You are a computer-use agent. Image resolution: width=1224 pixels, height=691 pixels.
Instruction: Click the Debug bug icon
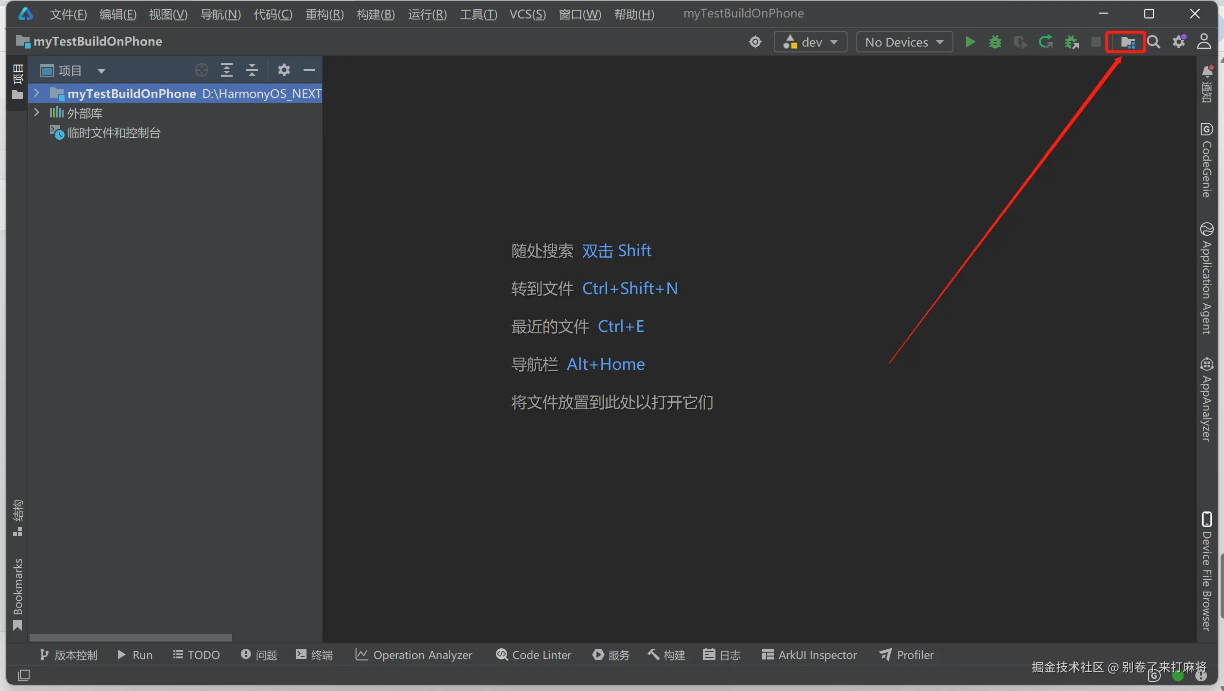pos(995,42)
